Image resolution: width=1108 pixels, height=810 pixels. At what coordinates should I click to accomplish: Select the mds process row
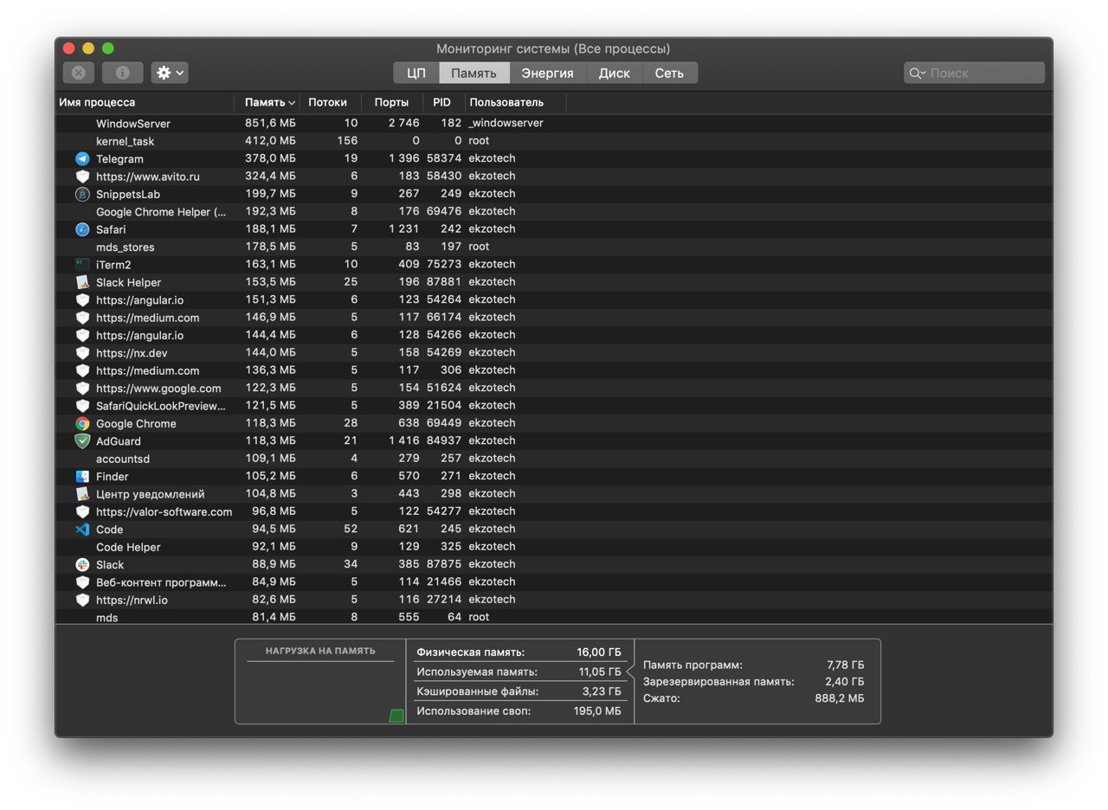pyautogui.click(x=554, y=617)
